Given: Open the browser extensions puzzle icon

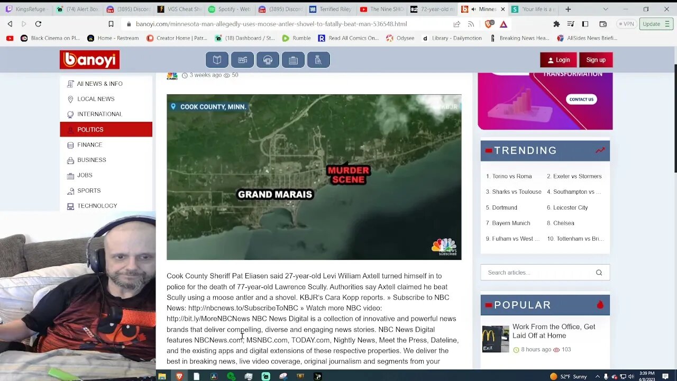Looking at the screenshot, I should pos(556,24).
